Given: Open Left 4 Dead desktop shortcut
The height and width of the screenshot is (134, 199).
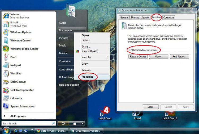Looking at the screenshot, I should tap(105, 113).
